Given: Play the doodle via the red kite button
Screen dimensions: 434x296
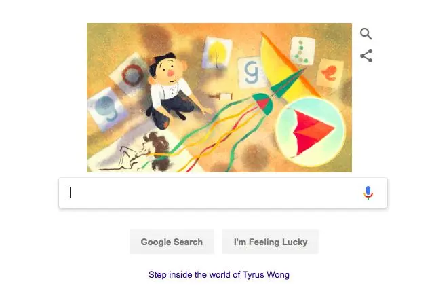Looking at the screenshot, I should [x=311, y=132].
